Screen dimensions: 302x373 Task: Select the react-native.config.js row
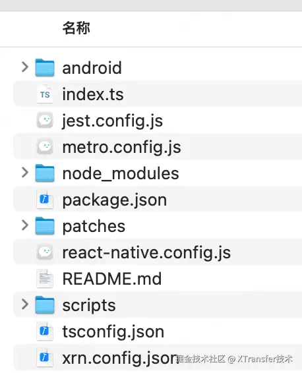coord(158,252)
